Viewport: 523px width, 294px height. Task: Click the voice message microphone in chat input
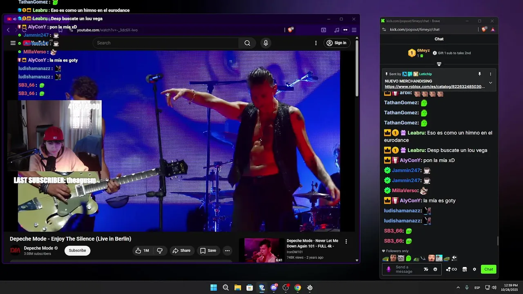[389, 269]
